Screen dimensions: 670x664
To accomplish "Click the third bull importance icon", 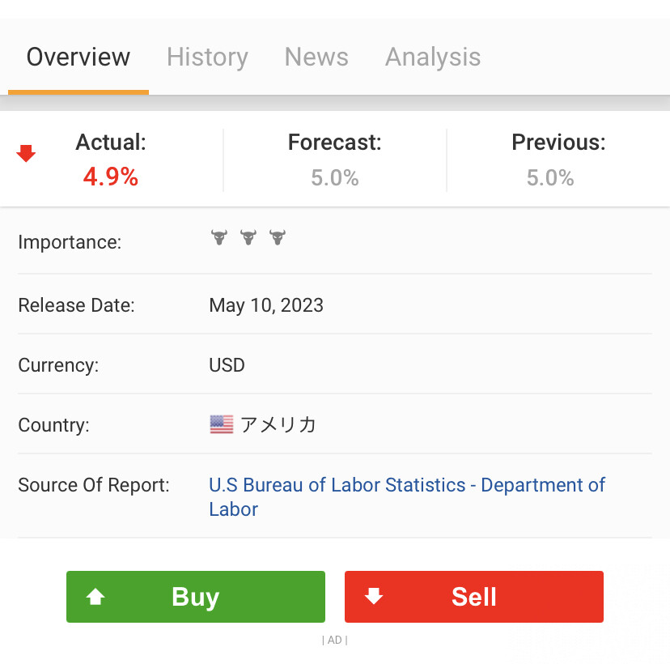I will click(x=278, y=238).
